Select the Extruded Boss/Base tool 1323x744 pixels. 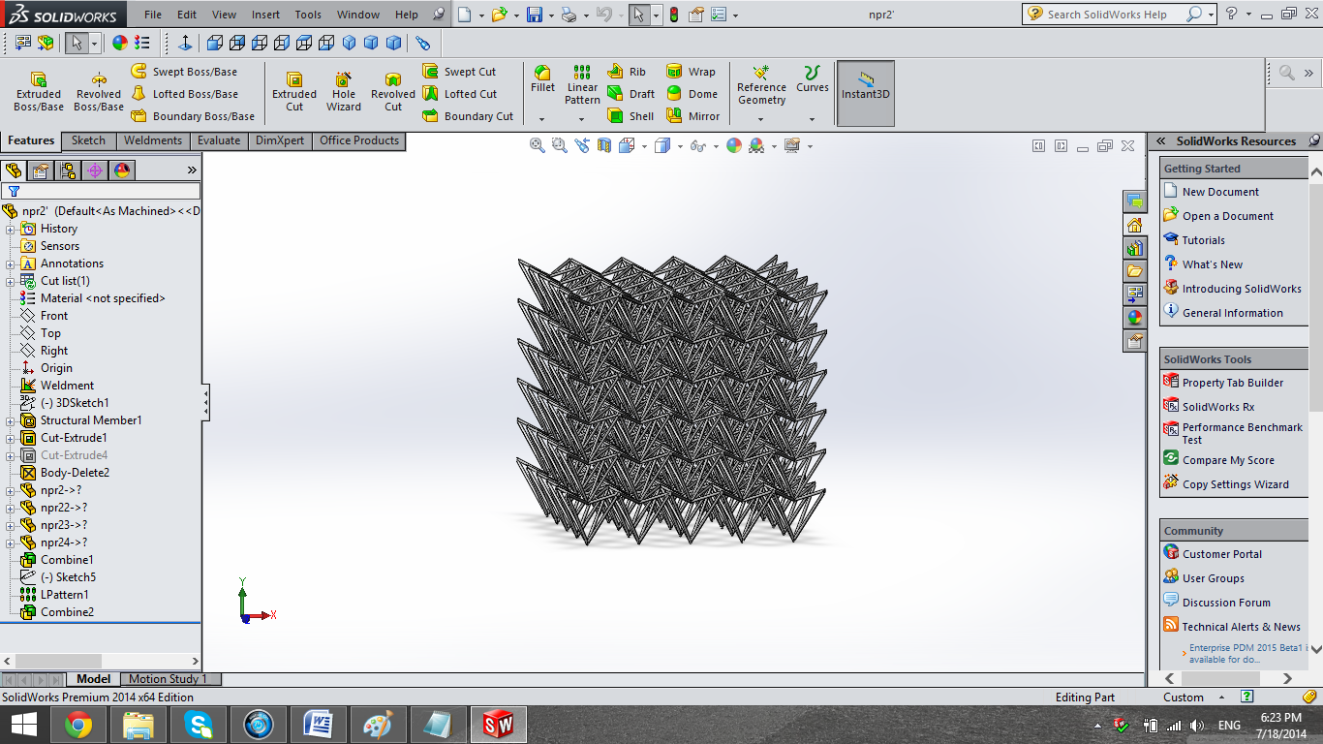point(38,89)
